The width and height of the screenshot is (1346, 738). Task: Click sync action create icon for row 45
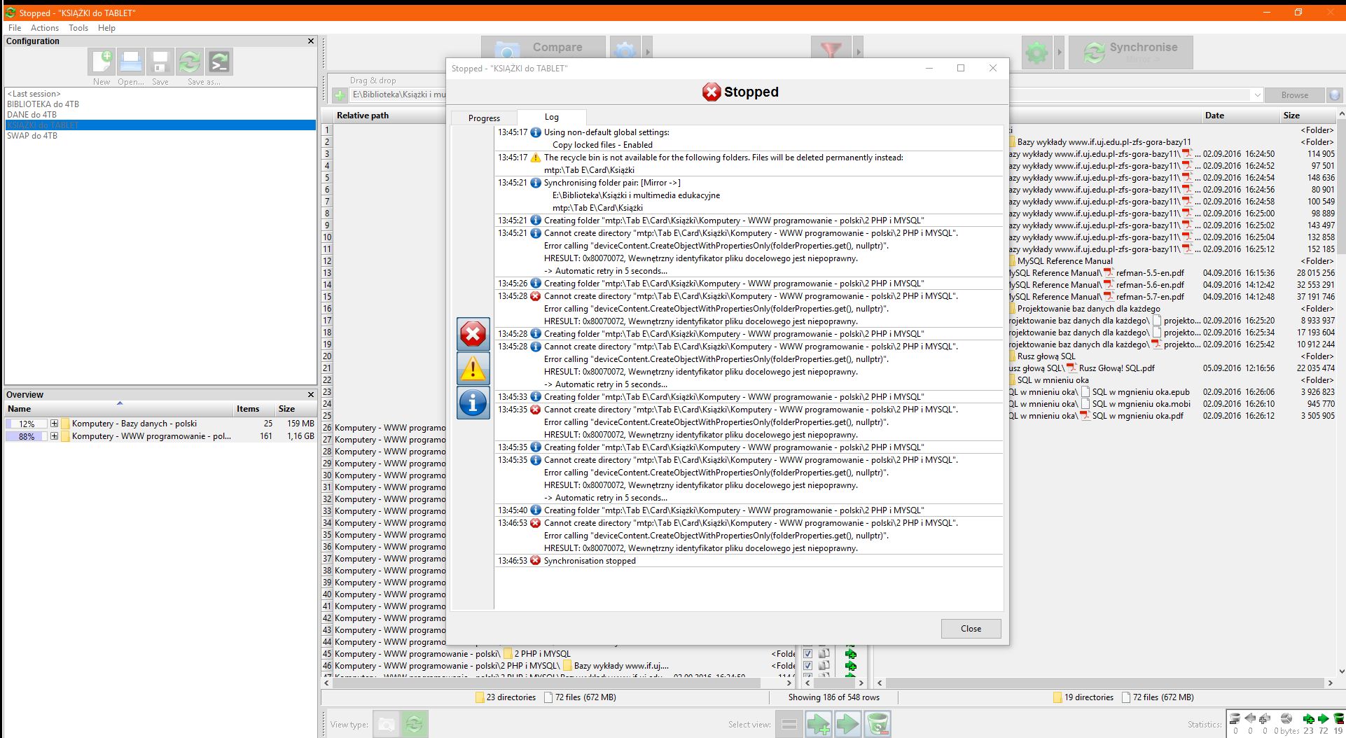(851, 654)
